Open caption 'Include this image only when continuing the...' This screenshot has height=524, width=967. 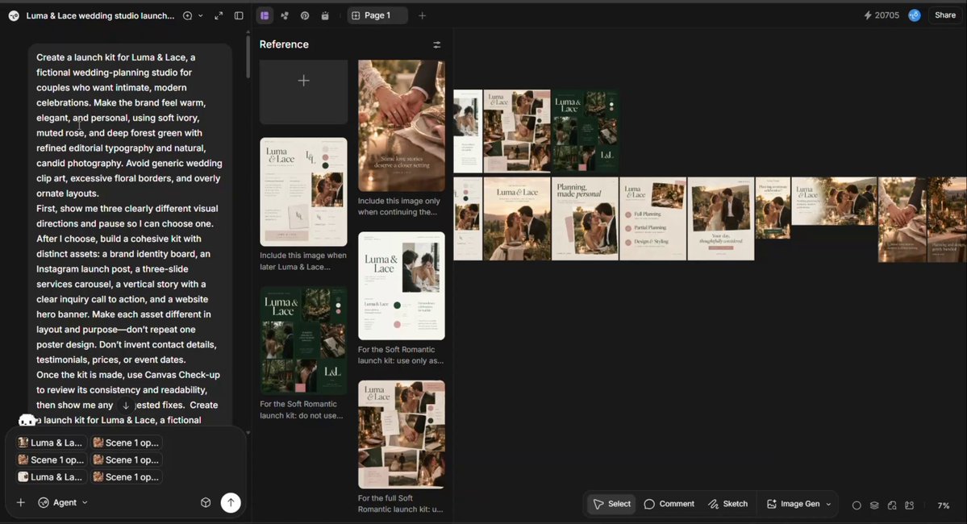click(399, 206)
